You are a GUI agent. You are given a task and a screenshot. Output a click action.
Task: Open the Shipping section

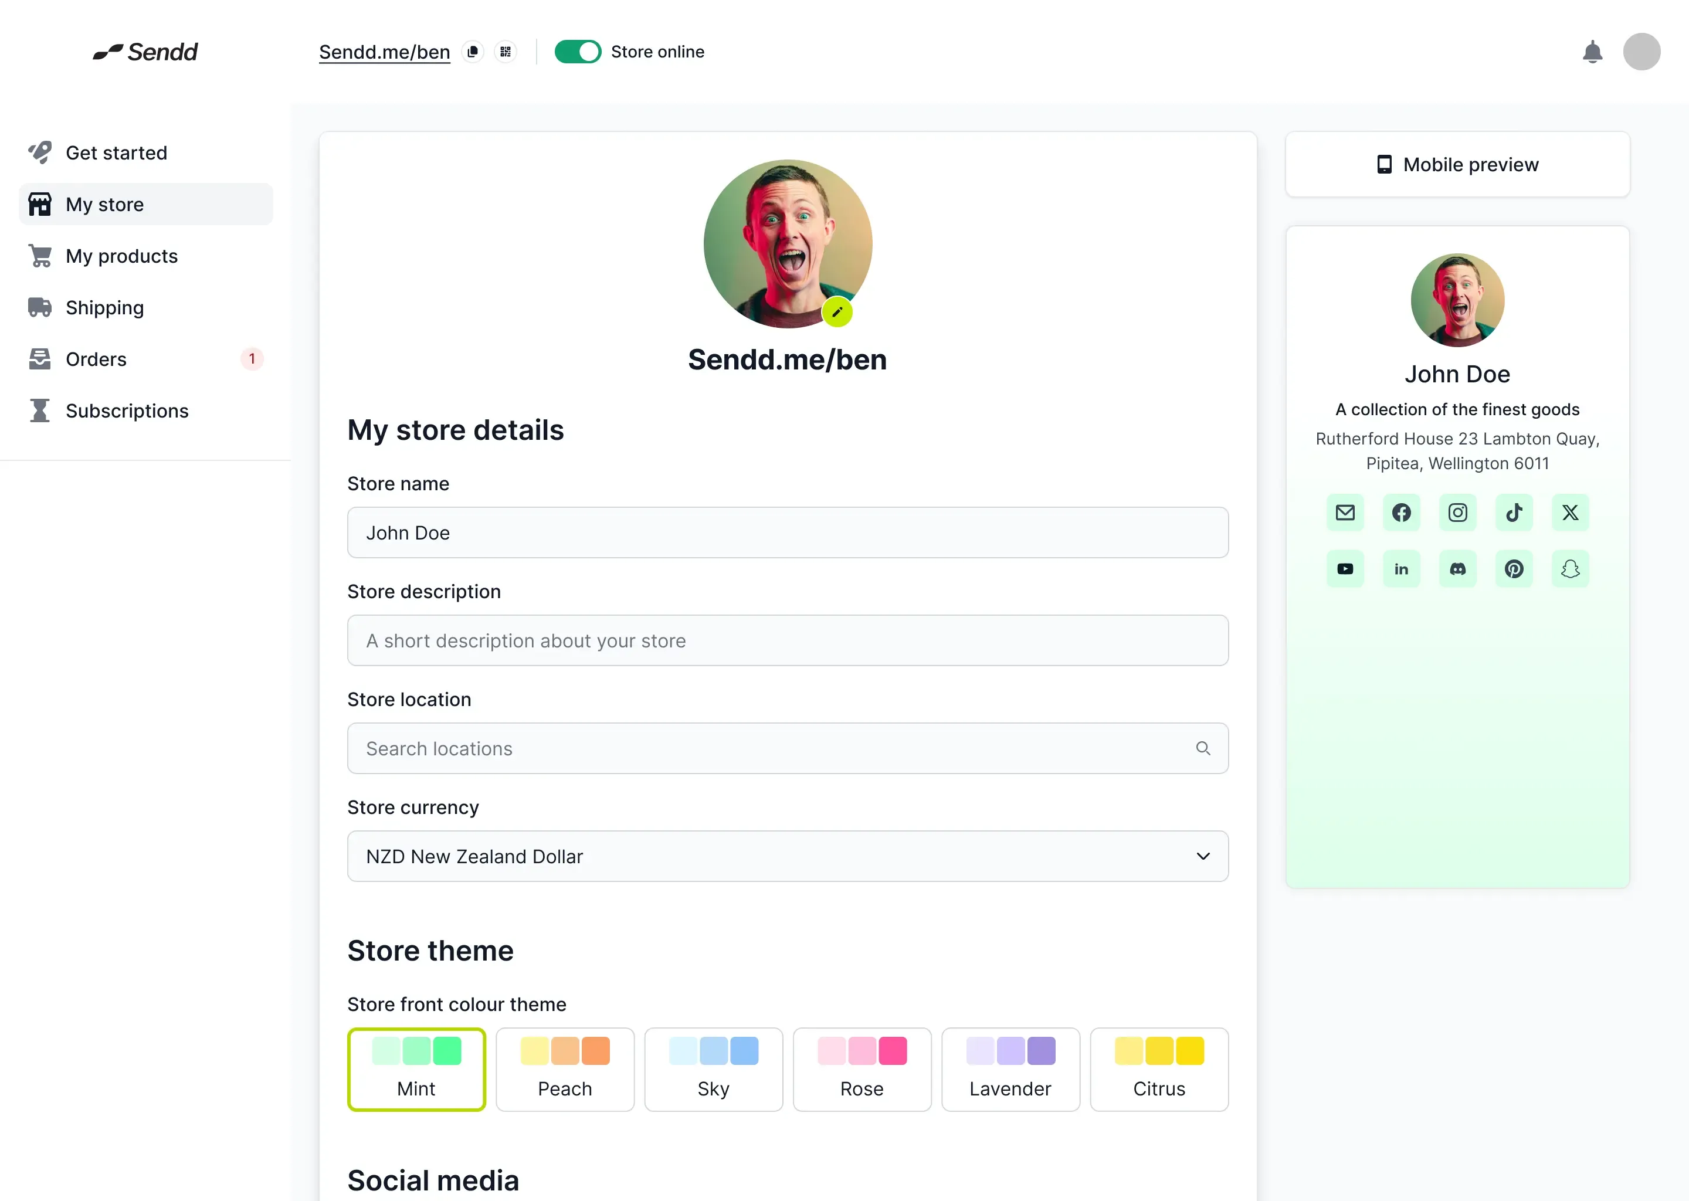(145, 308)
